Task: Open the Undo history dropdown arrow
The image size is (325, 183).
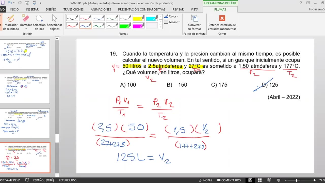Action: coord(14,3)
